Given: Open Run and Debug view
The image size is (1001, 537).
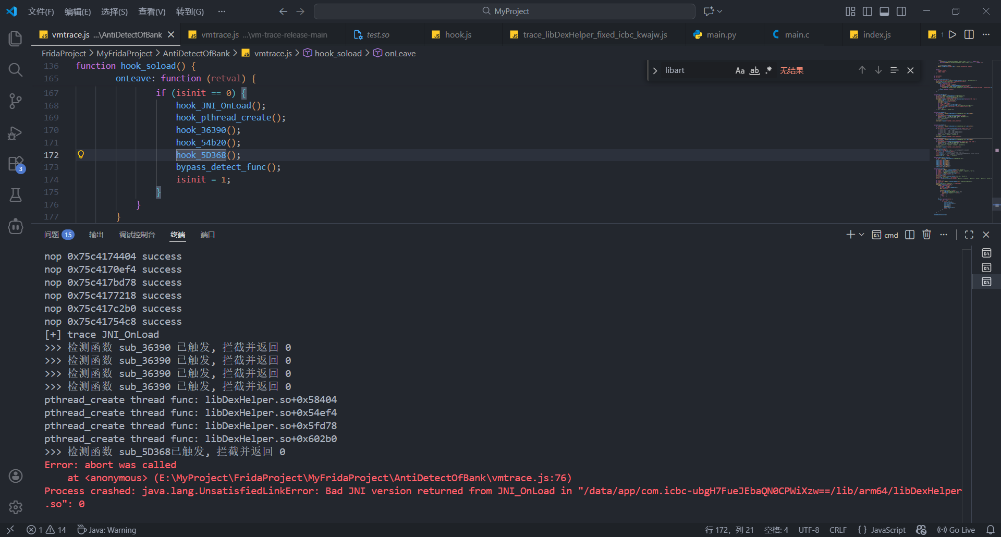Looking at the screenshot, I should (x=16, y=133).
